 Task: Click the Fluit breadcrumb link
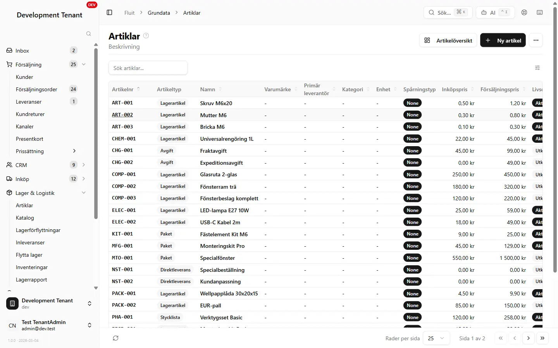129,13
